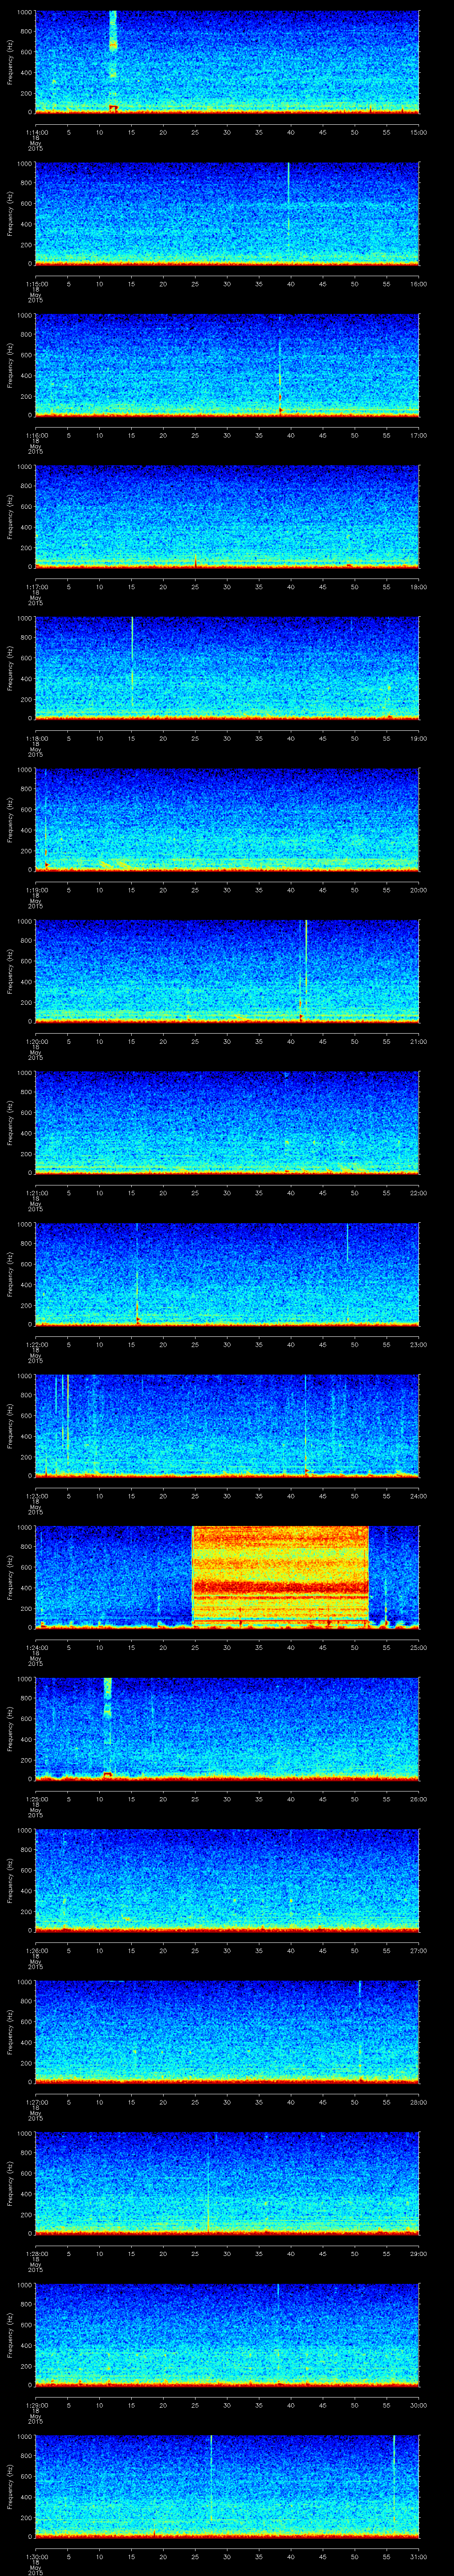
Task: Choose the spectrogram panel starting at 1:20:00
Action: (x=227, y=971)
